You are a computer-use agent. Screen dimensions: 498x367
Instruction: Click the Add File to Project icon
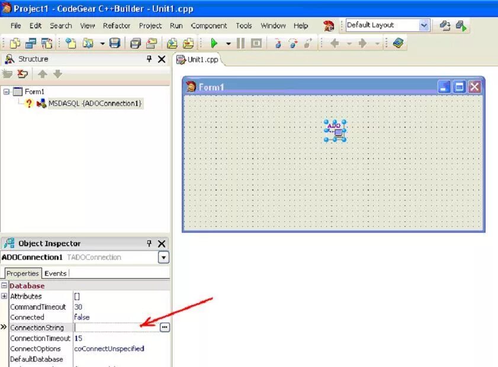(x=172, y=43)
